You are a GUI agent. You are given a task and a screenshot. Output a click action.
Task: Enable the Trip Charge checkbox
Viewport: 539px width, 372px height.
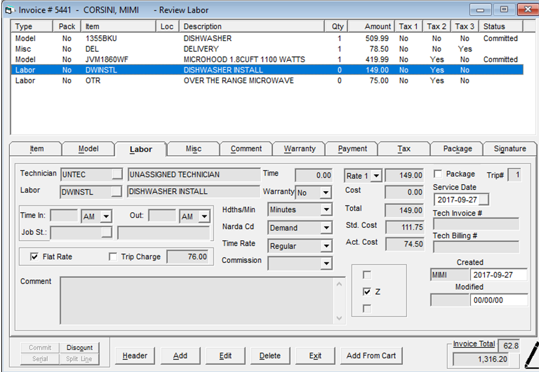pos(112,256)
